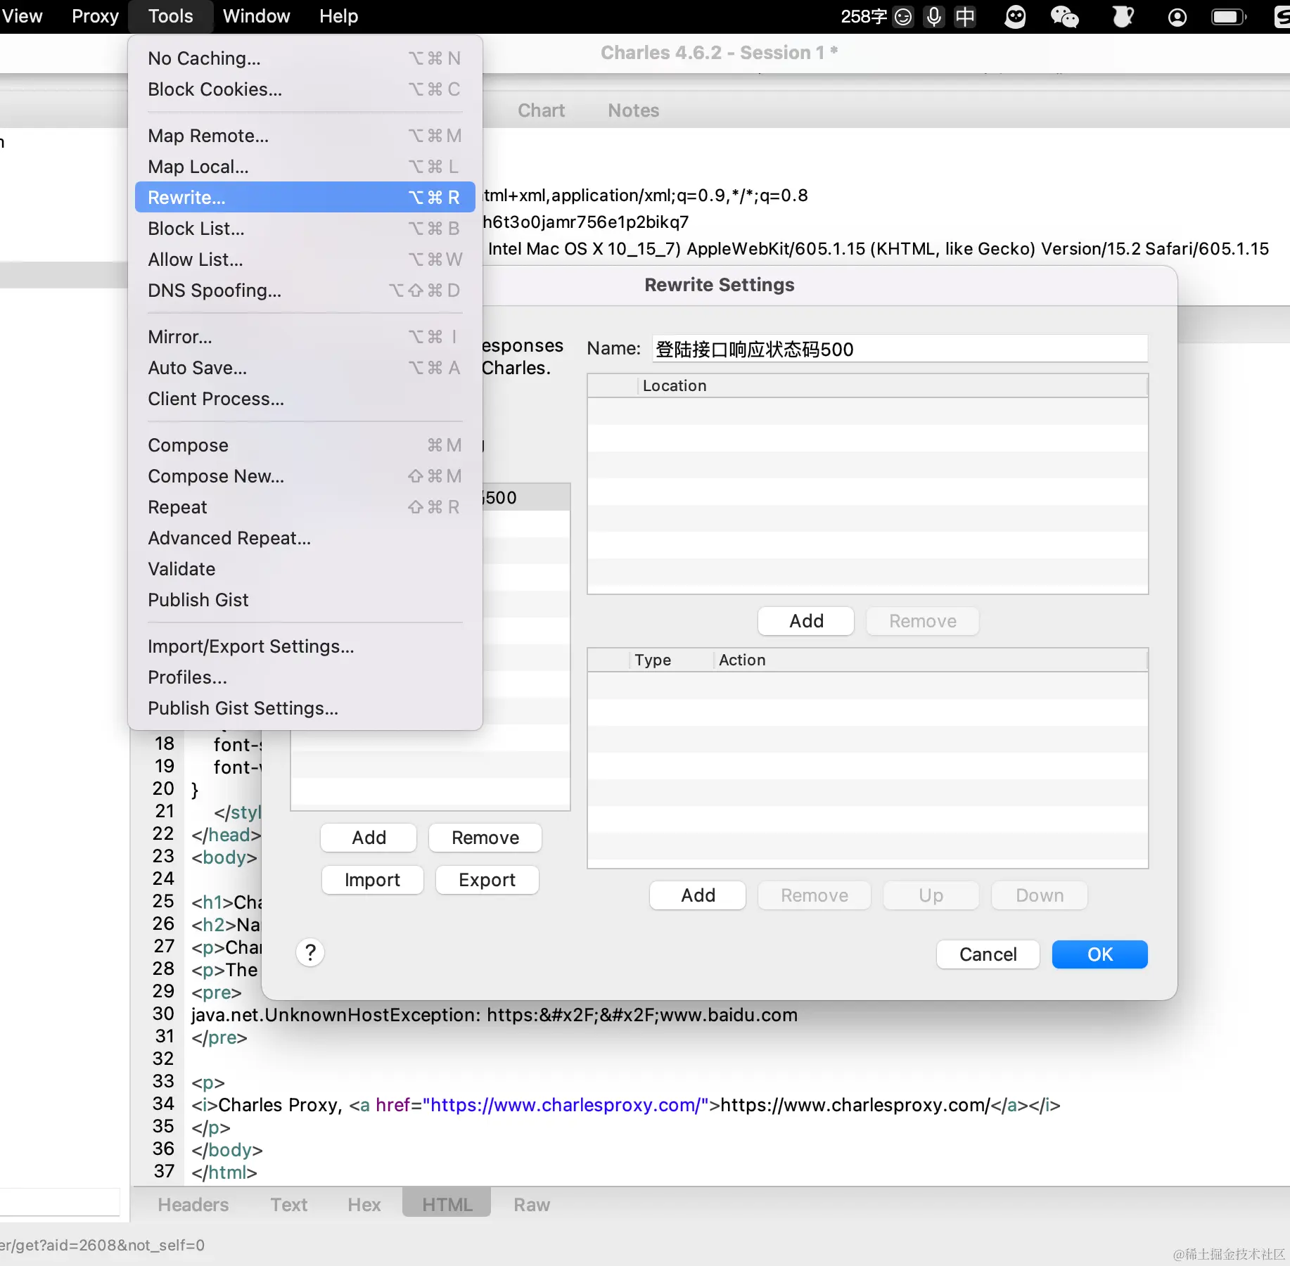This screenshot has height=1266, width=1290.
Task: Open Allow List... settings
Action: [305, 260]
